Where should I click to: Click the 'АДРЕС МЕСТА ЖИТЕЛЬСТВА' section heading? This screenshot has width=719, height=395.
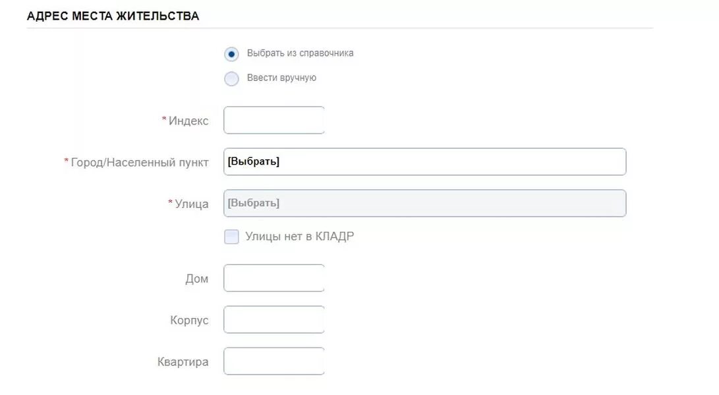113,16
